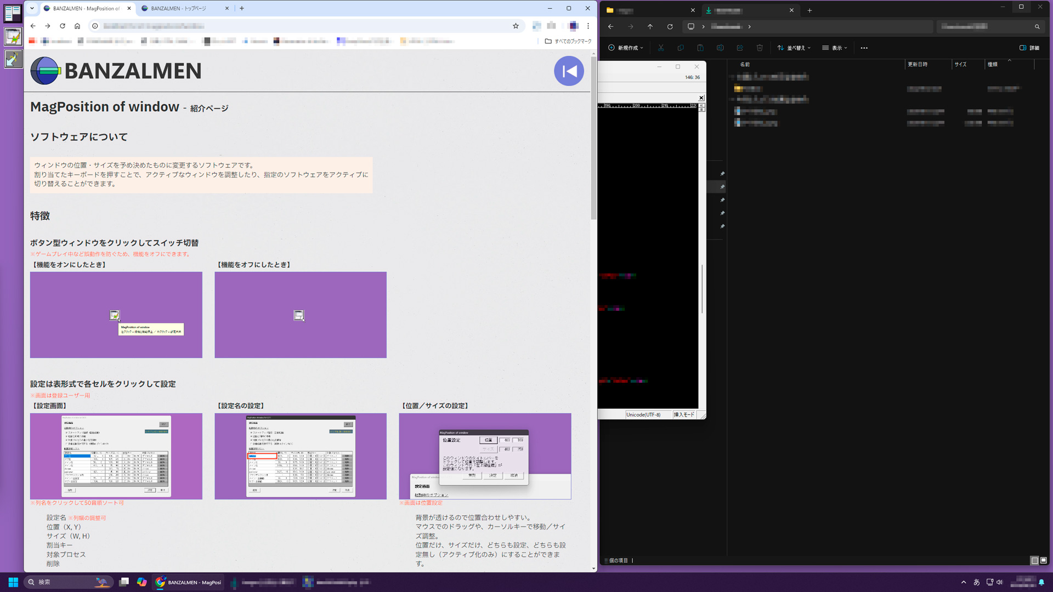The image size is (1053, 592).
Task: Click the BANZALMEN logo image
Action: [116, 71]
